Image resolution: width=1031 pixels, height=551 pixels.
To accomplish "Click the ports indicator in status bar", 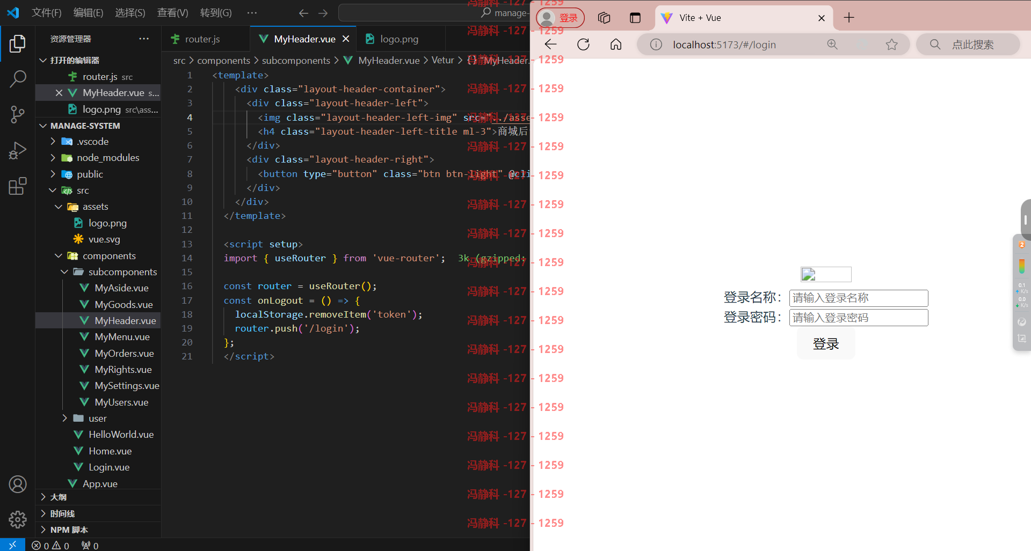I will tap(90, 546).
